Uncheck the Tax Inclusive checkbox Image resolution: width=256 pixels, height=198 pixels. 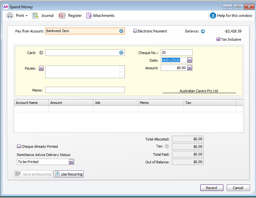(218, 39)
